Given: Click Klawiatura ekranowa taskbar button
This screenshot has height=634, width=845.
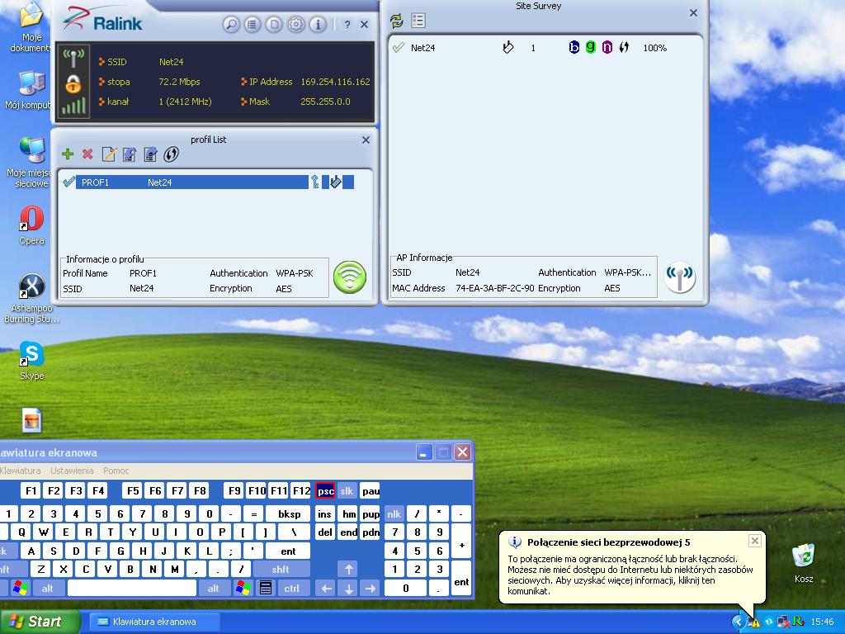Looking at the screenshot, I should (154, 622).
